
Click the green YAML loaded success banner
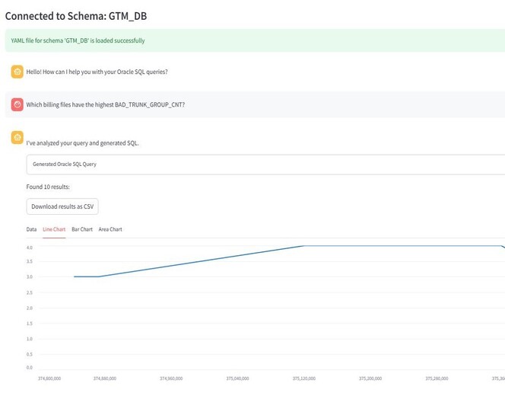tap(255, 40)
